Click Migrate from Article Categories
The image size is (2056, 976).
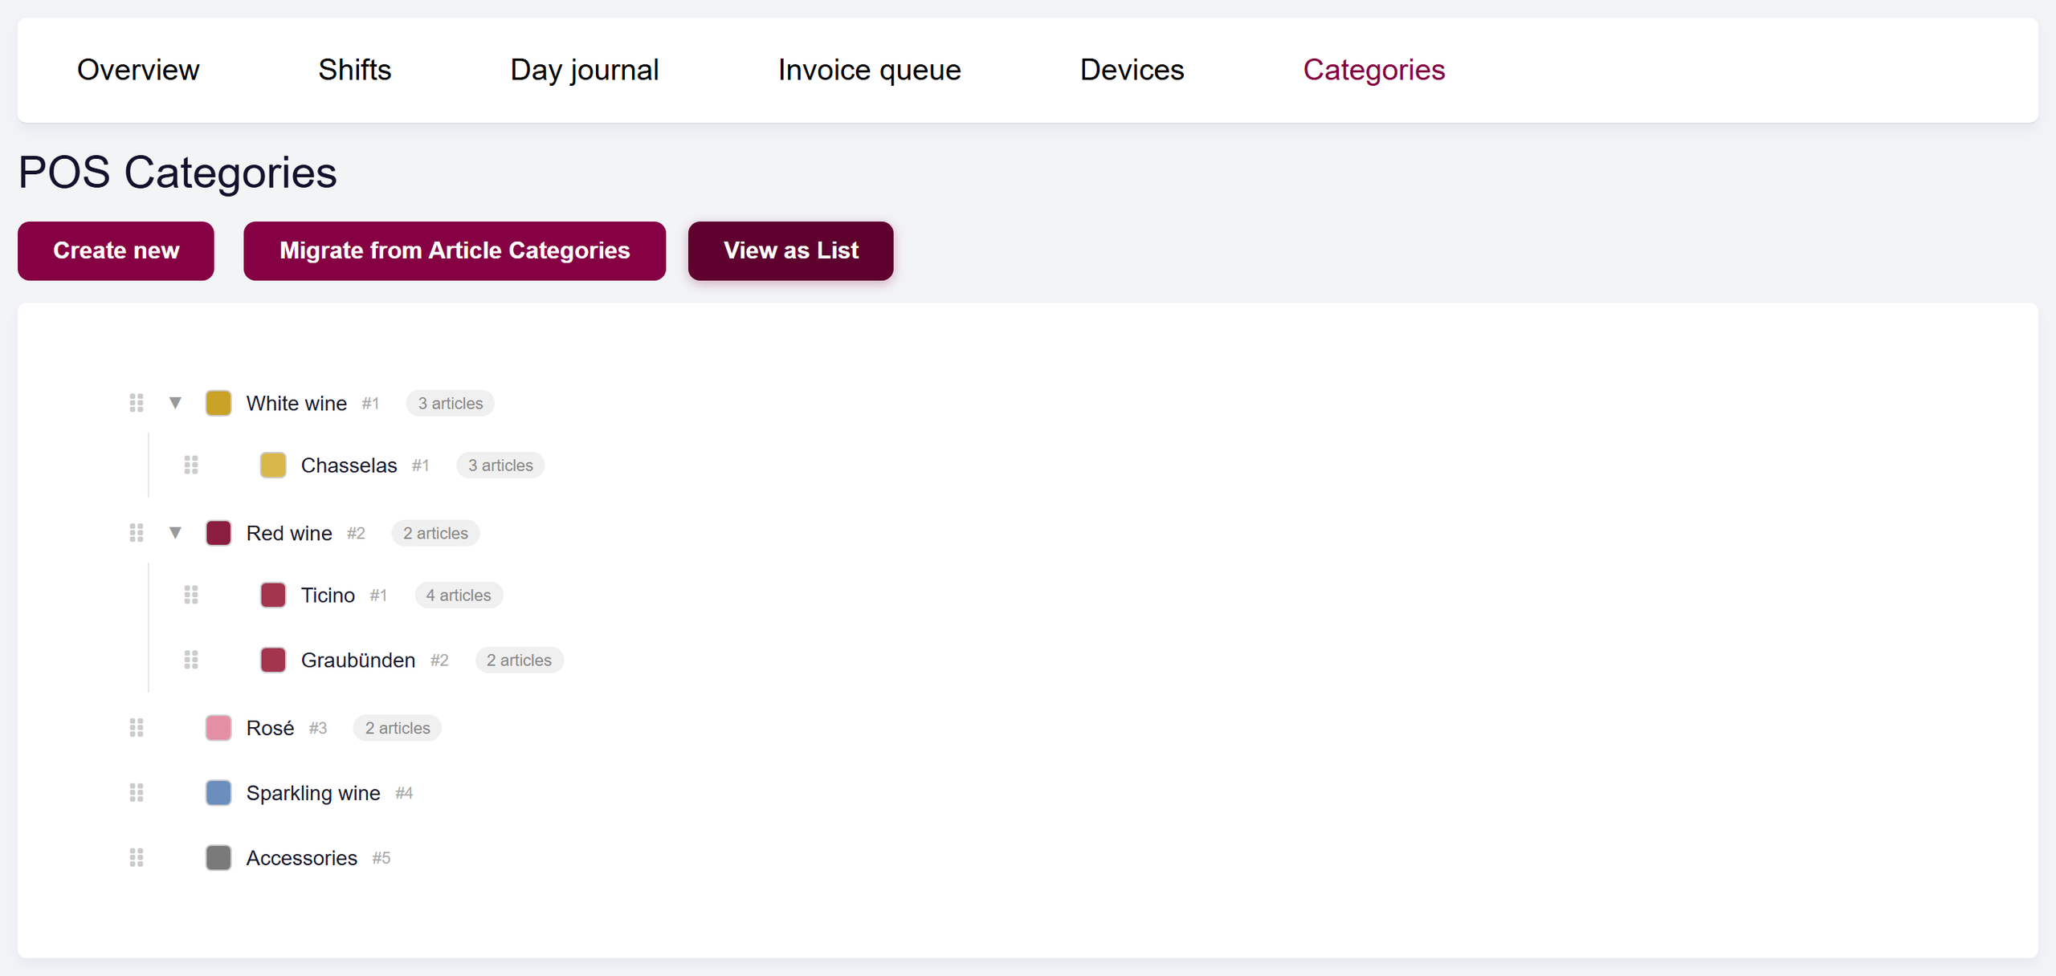[455, 251]
